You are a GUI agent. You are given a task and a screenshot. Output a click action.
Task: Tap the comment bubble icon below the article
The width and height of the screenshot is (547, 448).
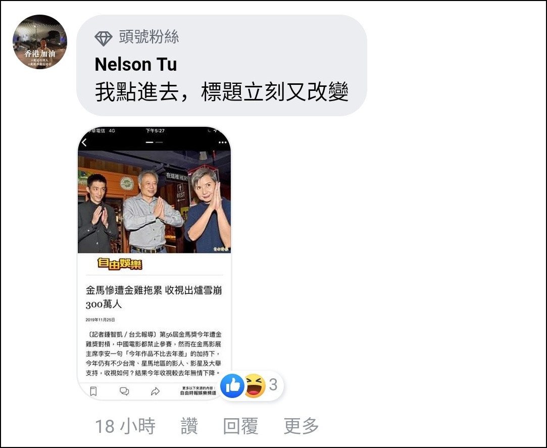click(124, 391)
